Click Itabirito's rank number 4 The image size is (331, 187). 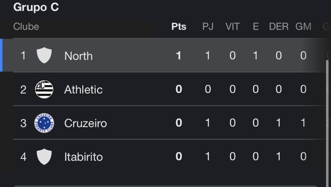coord(23,157)
